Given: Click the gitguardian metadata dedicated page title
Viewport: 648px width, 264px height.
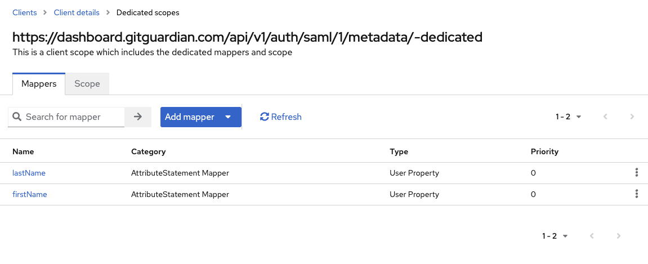Looking at the screenshot, I should 247,37.
